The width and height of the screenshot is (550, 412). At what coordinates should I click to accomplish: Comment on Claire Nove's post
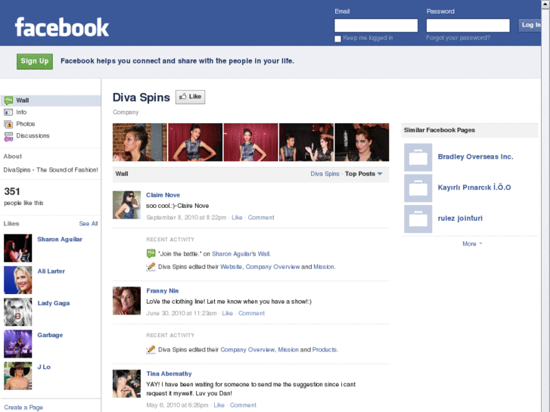(261, 218)
